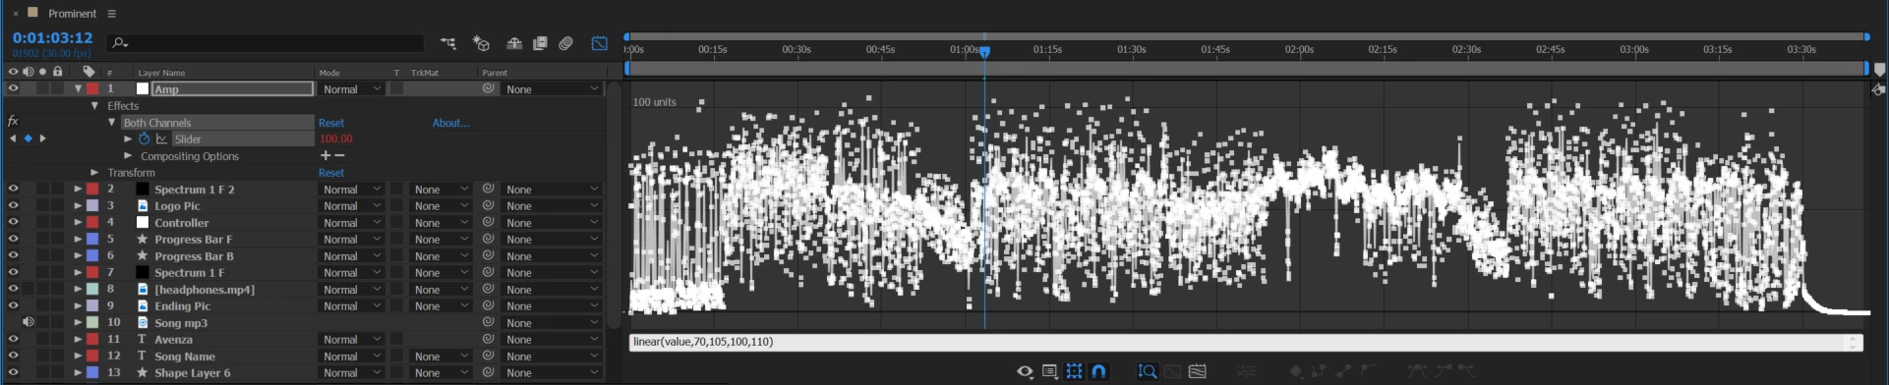Hide the Logo Pic layer
This screenshot has height=385, width=1889.
(13, 205)
